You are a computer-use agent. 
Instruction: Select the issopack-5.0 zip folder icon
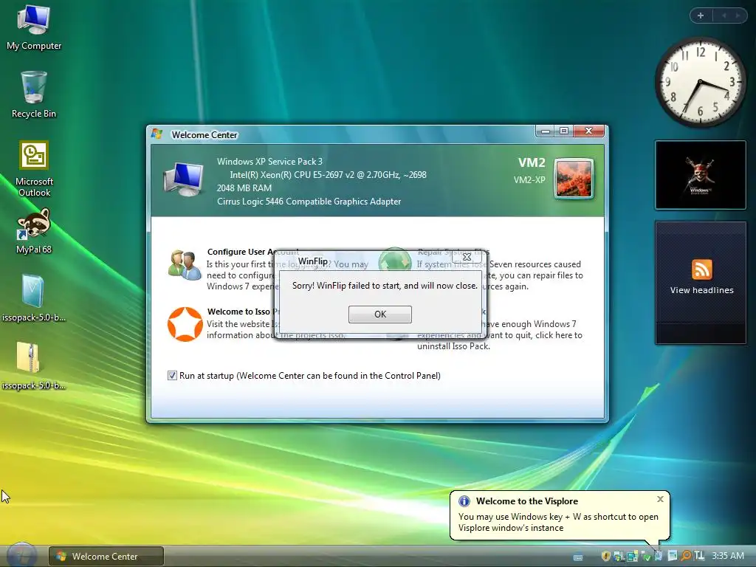point(33,366)
